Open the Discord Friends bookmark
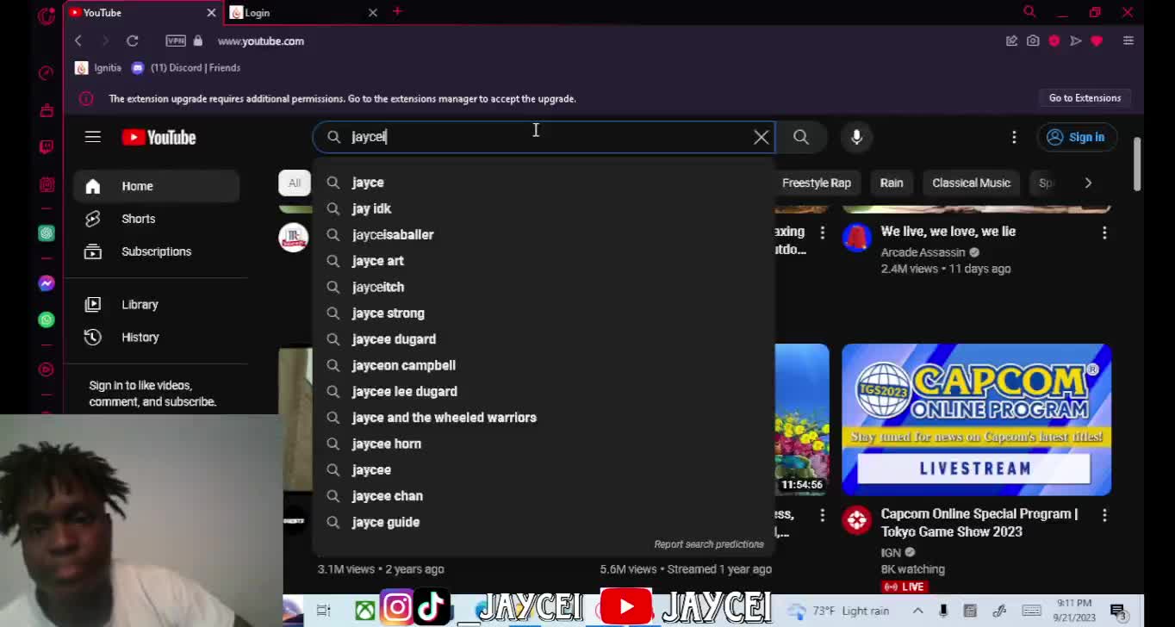This screenshot has width=1175, height=627. pos(186,68)
